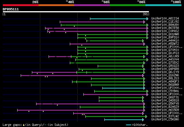This screenshot has height=127, width=184.
Task: Click the cyan alignment bar of C5KGN0
Action: point(123,120)
